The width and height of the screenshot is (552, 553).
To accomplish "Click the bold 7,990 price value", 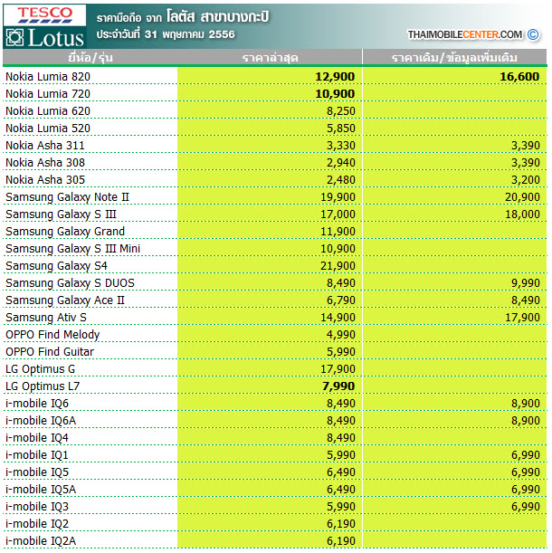I will [x=338, y=386].
